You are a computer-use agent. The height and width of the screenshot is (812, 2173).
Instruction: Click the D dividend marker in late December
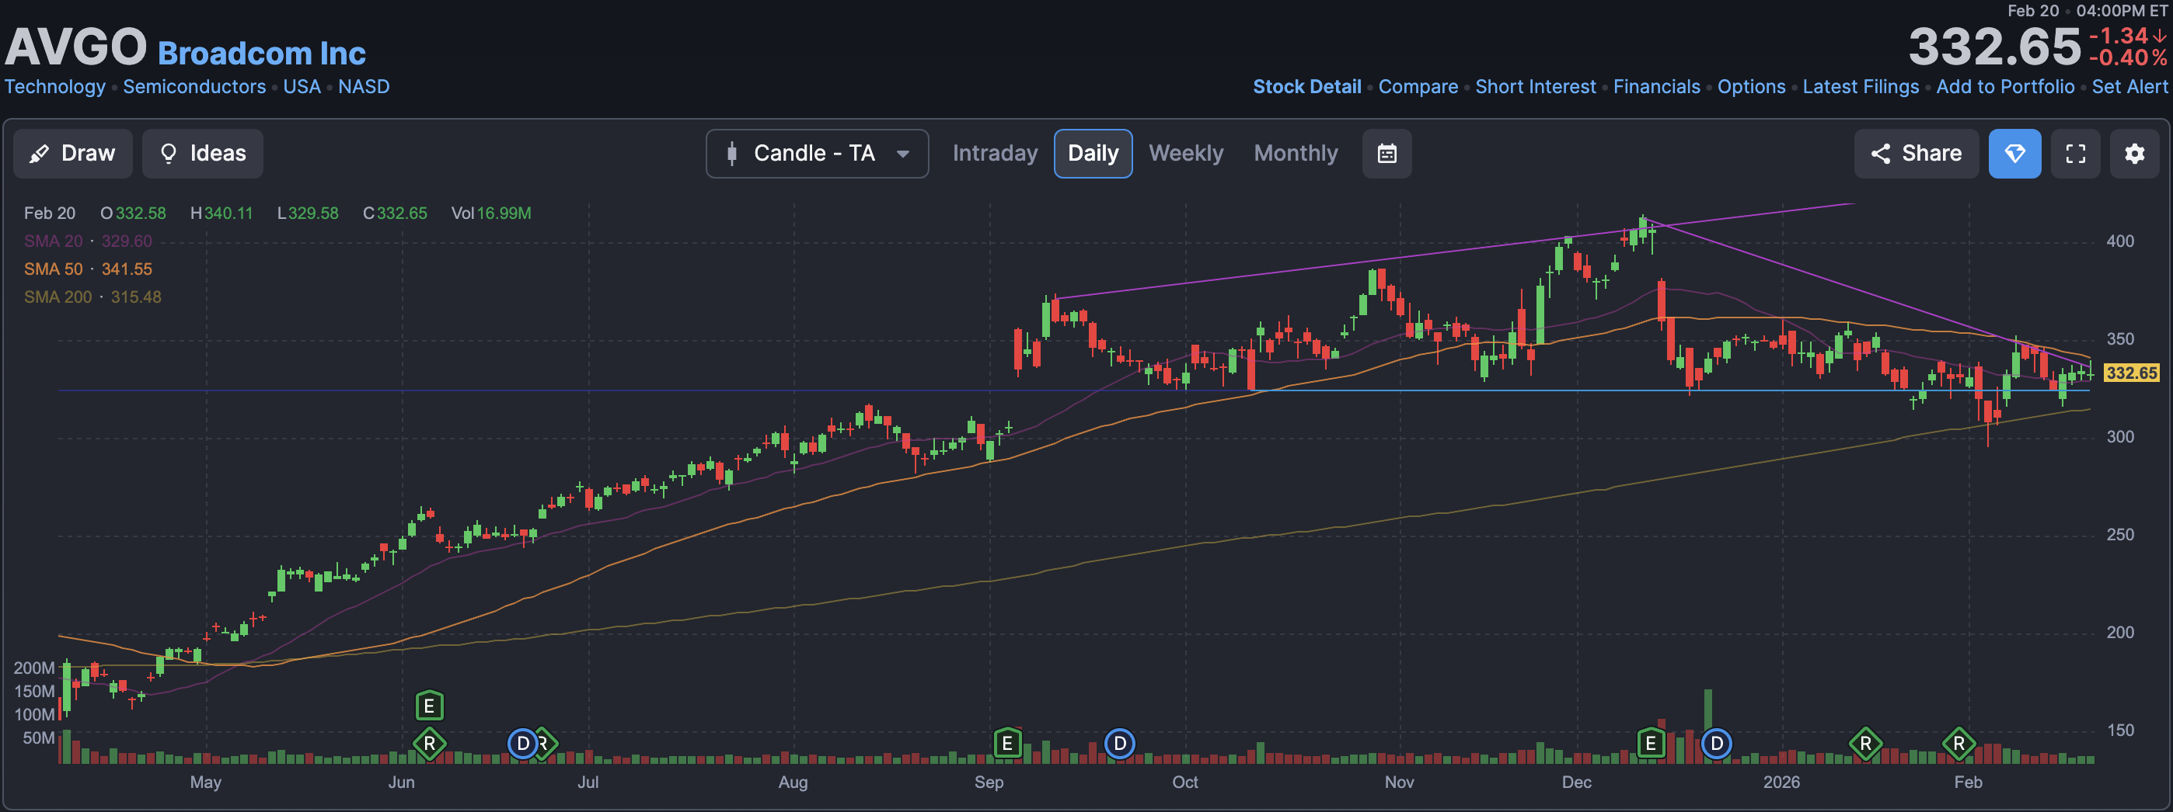(x=1717, y=744)
